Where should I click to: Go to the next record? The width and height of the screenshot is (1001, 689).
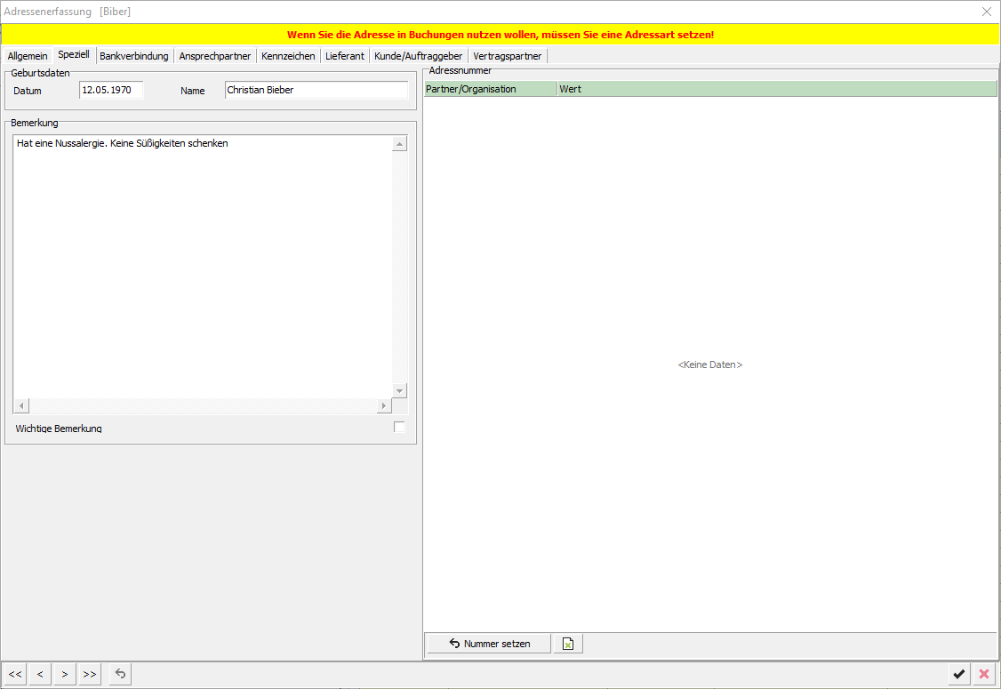click(64, 674)
